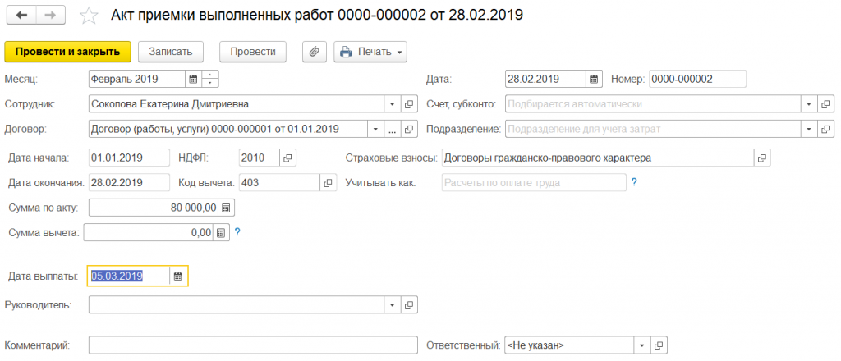The image size is (841, 361).
Task: Open calendar for Дата выплаты field
Action: coord(177,276)
